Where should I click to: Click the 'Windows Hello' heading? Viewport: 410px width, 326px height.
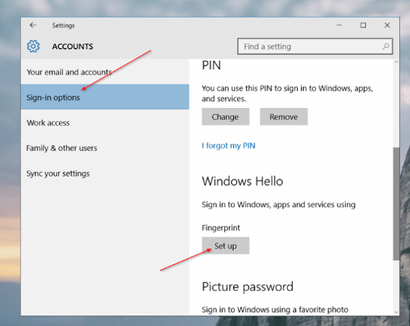click(242, 182)
